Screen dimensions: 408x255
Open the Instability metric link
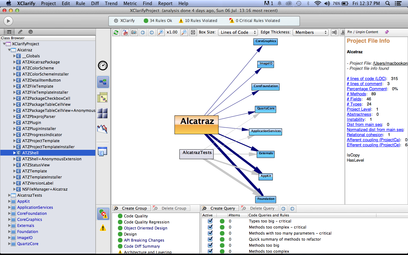point(356,120)
